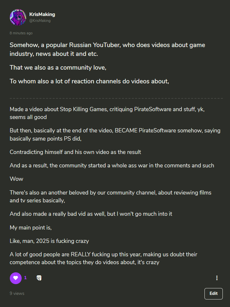Image resolution: width=230 pixels, height=307 pixels.
Task: Click the "Contradicting himself and his own video" line
Action: pos(75,152)
